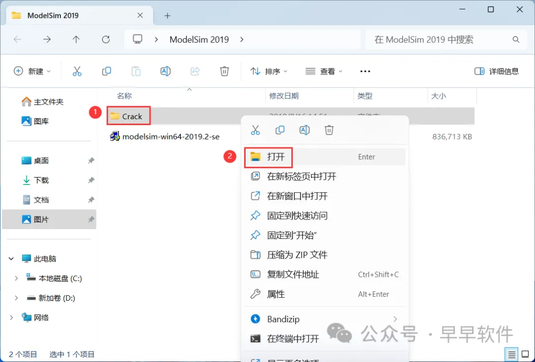Unpin 文档 from quick access
This screenshot has height=362, width=535.
point(91,200)
